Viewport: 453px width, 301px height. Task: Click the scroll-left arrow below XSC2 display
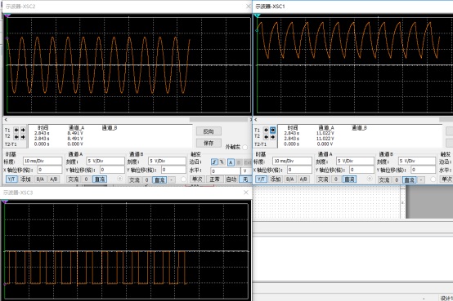click(6, 119)
